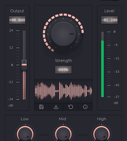
Task: Click the 12 mark on Output scale
Action: pos(11,48)
